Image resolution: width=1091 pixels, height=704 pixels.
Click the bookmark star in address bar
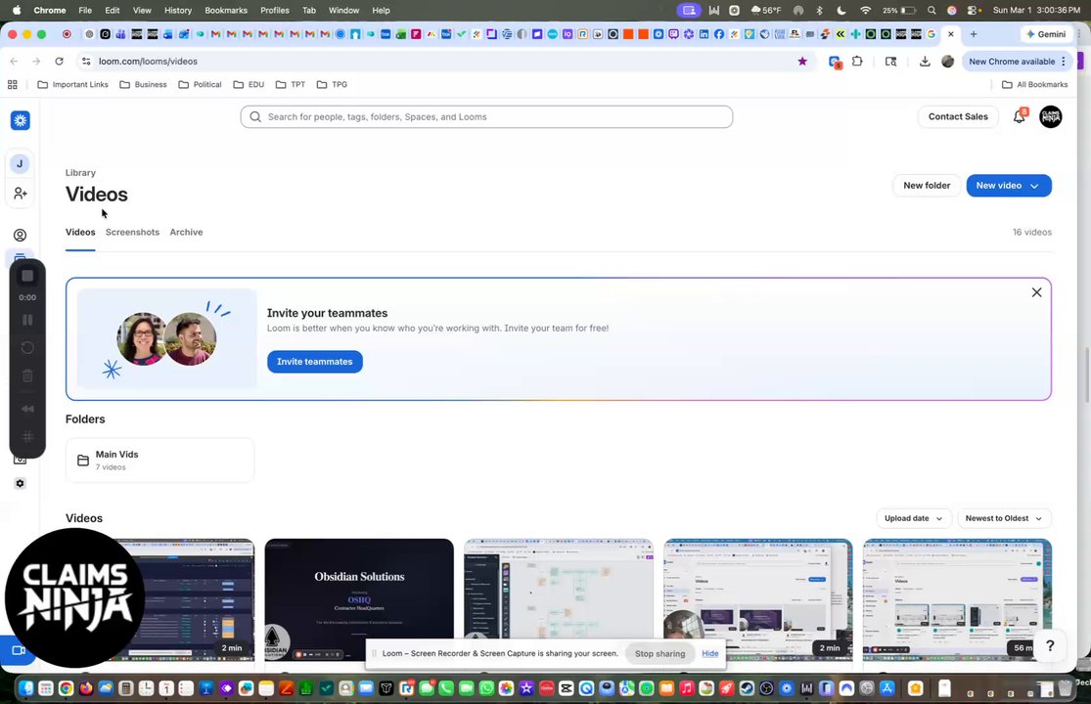coord(802,62)
